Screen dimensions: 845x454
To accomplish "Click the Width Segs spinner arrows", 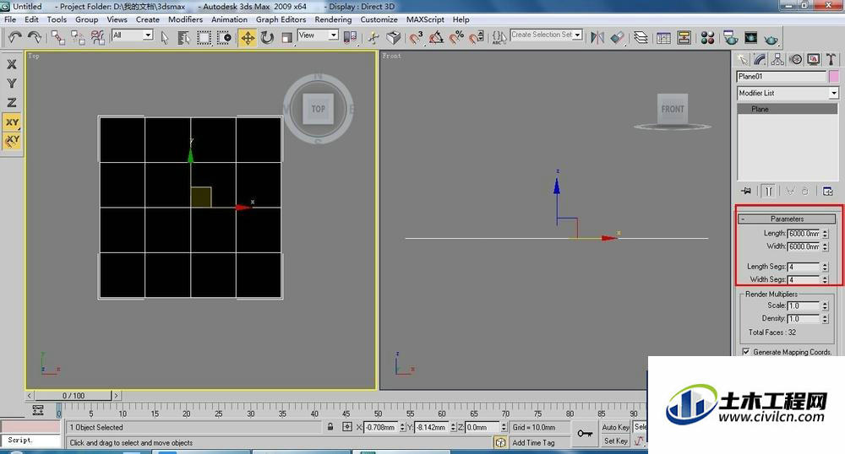I will [x=825, y=279].
